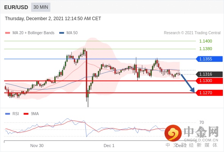Click the 9MA legend label
224x152 pixels.
(35, 114)
